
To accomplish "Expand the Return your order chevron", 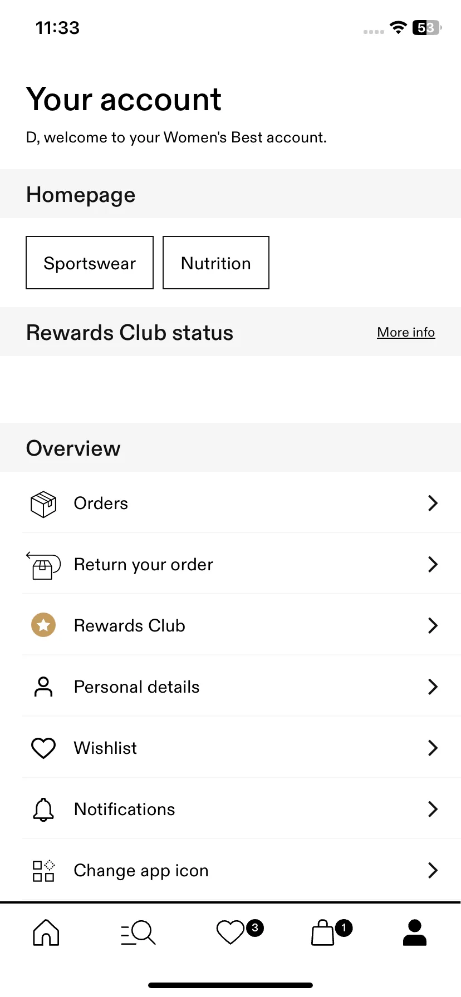I will coord(433,564).
